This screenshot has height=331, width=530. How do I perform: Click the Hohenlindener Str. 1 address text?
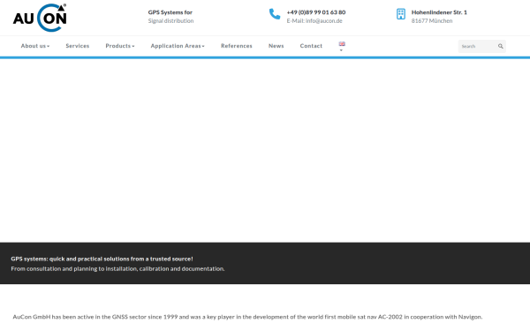439,12
